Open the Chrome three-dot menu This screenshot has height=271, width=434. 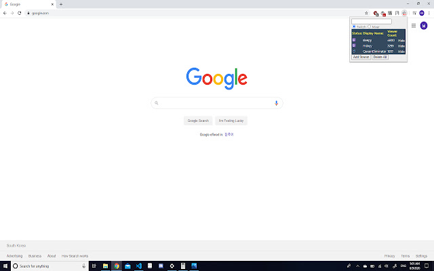click(429, 13)
